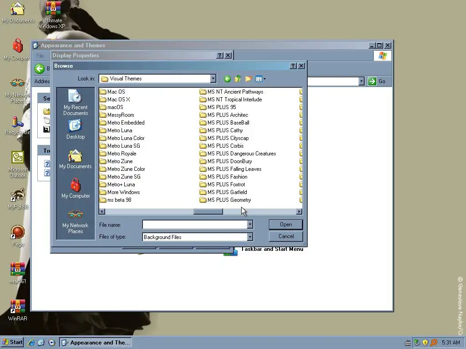Image resolution: width=466 pixels, height=349 pixels.
Task: Click Metro Luna Color folder name
Action: coord(126,138)
